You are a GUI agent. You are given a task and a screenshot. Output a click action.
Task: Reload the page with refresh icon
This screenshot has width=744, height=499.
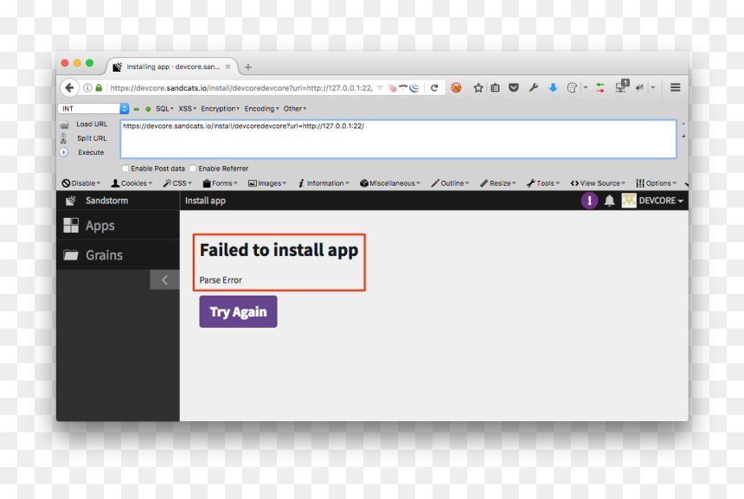pyautogui.click(x=434, y=87)
